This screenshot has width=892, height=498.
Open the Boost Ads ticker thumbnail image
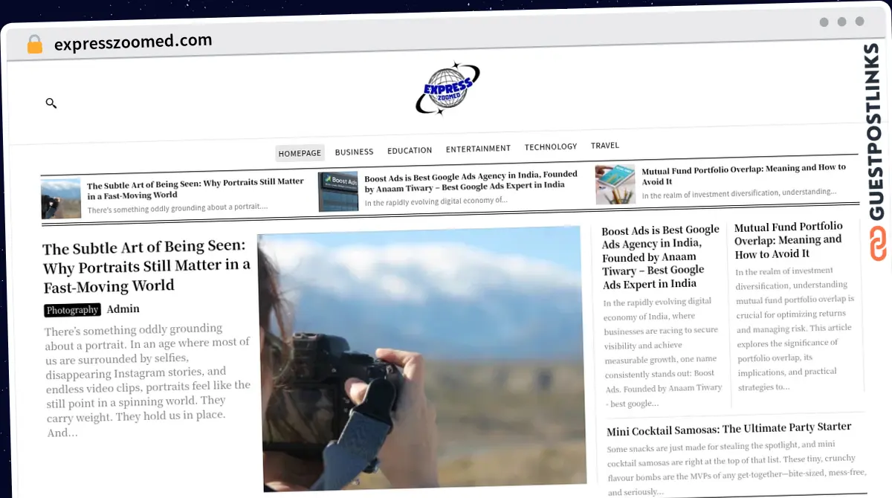point(338,192)
